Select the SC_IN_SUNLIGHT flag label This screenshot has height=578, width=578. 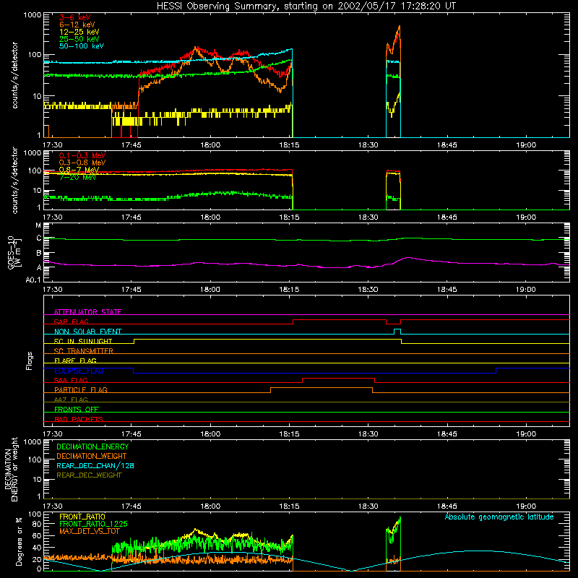83,341
